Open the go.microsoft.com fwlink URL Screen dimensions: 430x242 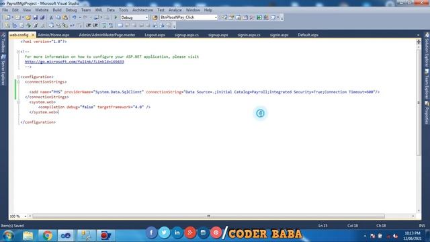(75, 62)
